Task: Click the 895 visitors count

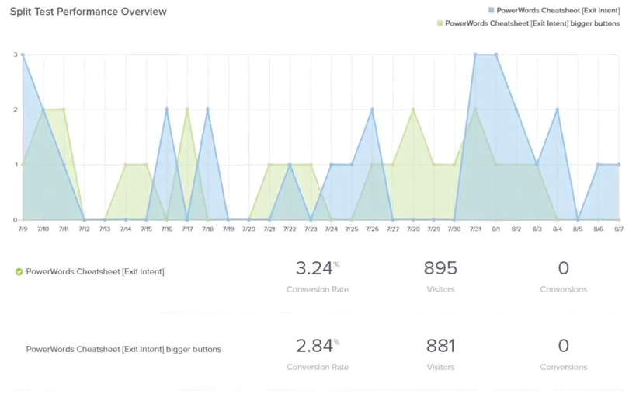Action: [440, 268]
